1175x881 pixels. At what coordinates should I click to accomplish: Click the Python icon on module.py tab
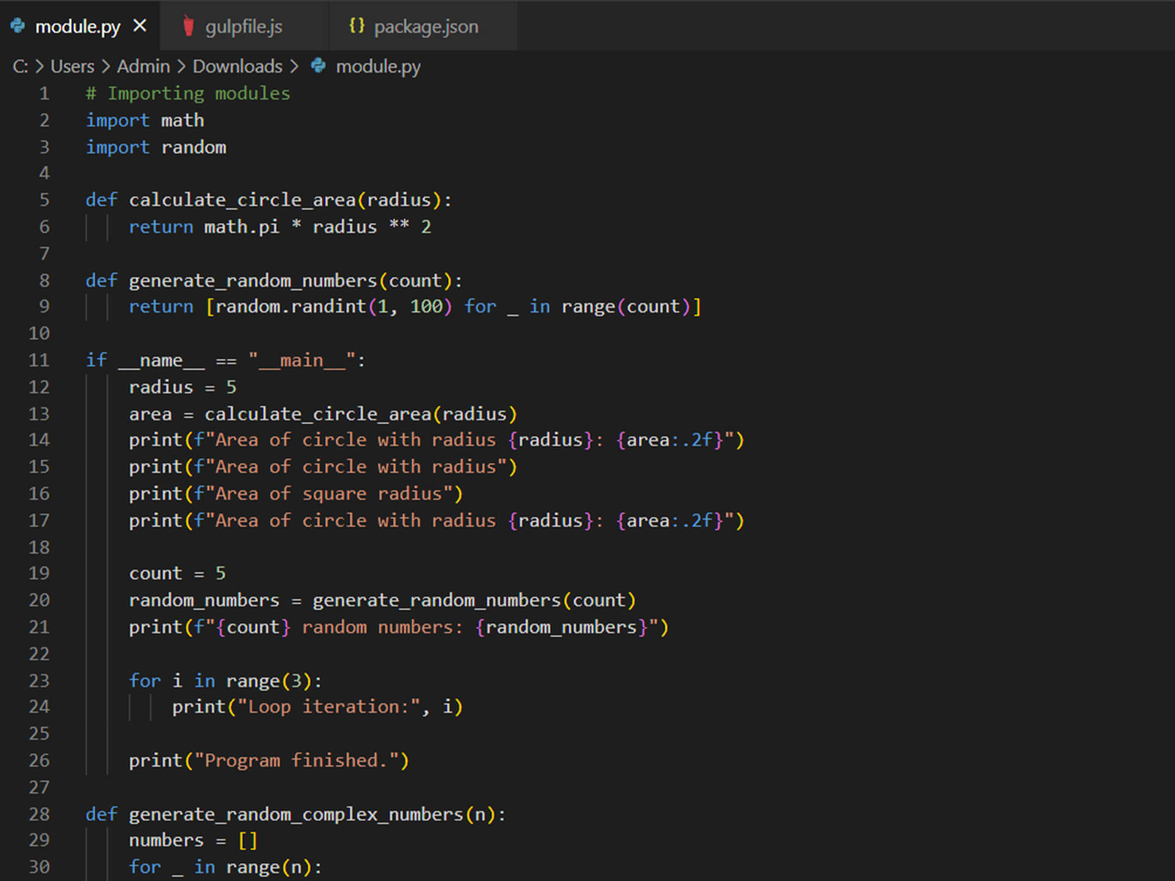[18, 26]
